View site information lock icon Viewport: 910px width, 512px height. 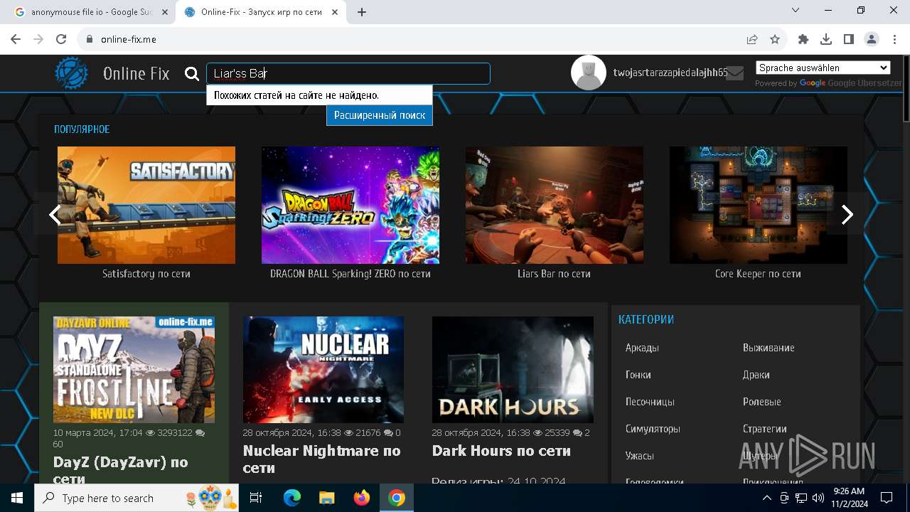(x=90, y=39)
